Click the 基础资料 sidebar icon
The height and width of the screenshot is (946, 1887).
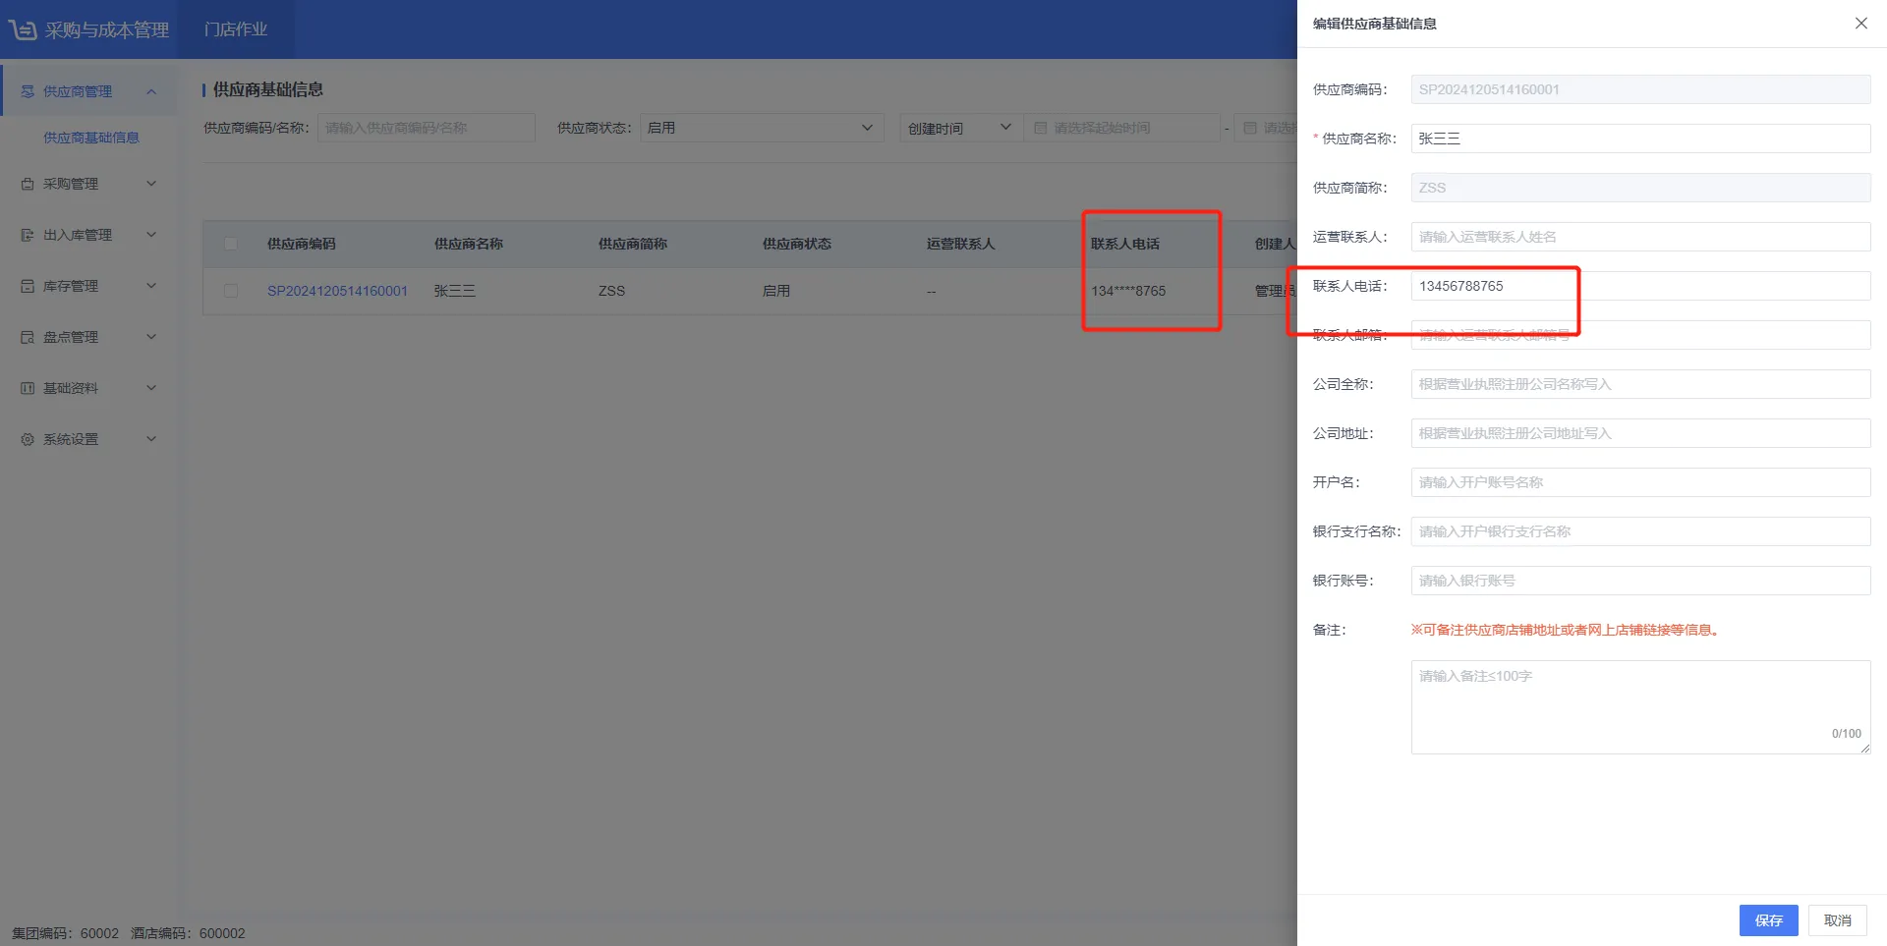(28, 388)
